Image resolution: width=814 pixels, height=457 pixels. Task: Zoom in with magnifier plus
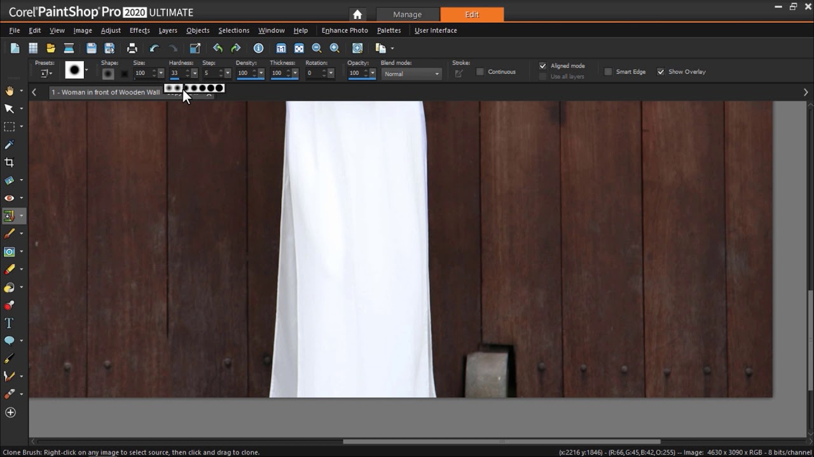335,48
